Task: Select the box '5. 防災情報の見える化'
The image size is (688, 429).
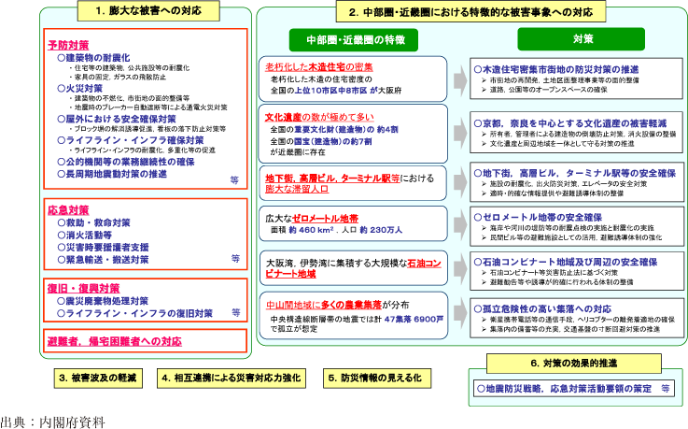Action: (x=377, y=379)
